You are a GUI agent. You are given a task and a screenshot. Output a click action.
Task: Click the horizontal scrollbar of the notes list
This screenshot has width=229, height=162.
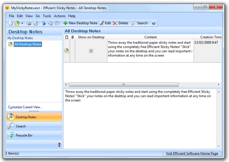(124, 85)
